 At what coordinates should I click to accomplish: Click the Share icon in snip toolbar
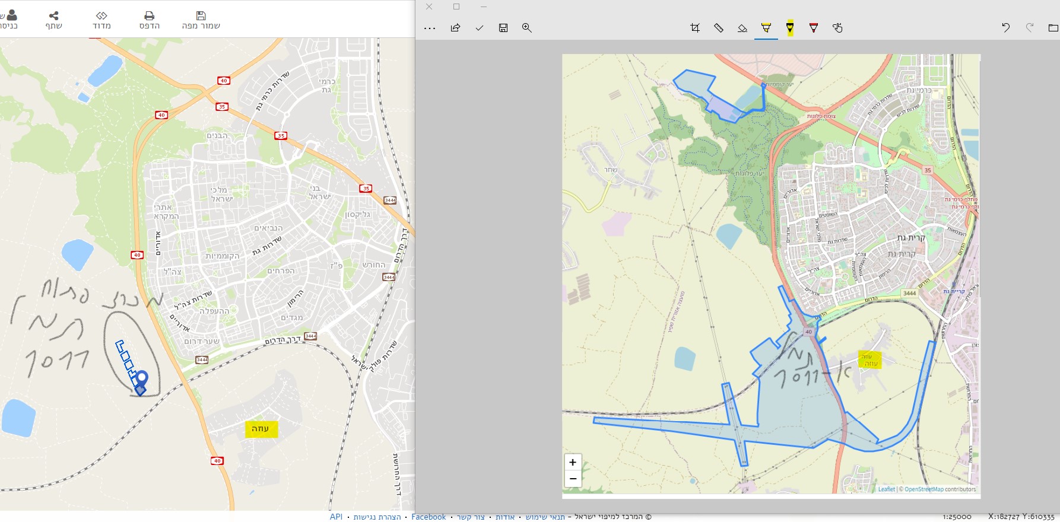(x=455, y=28)
